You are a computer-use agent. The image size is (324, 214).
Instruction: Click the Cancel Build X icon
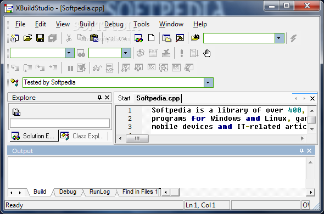(x=166, y=53)
